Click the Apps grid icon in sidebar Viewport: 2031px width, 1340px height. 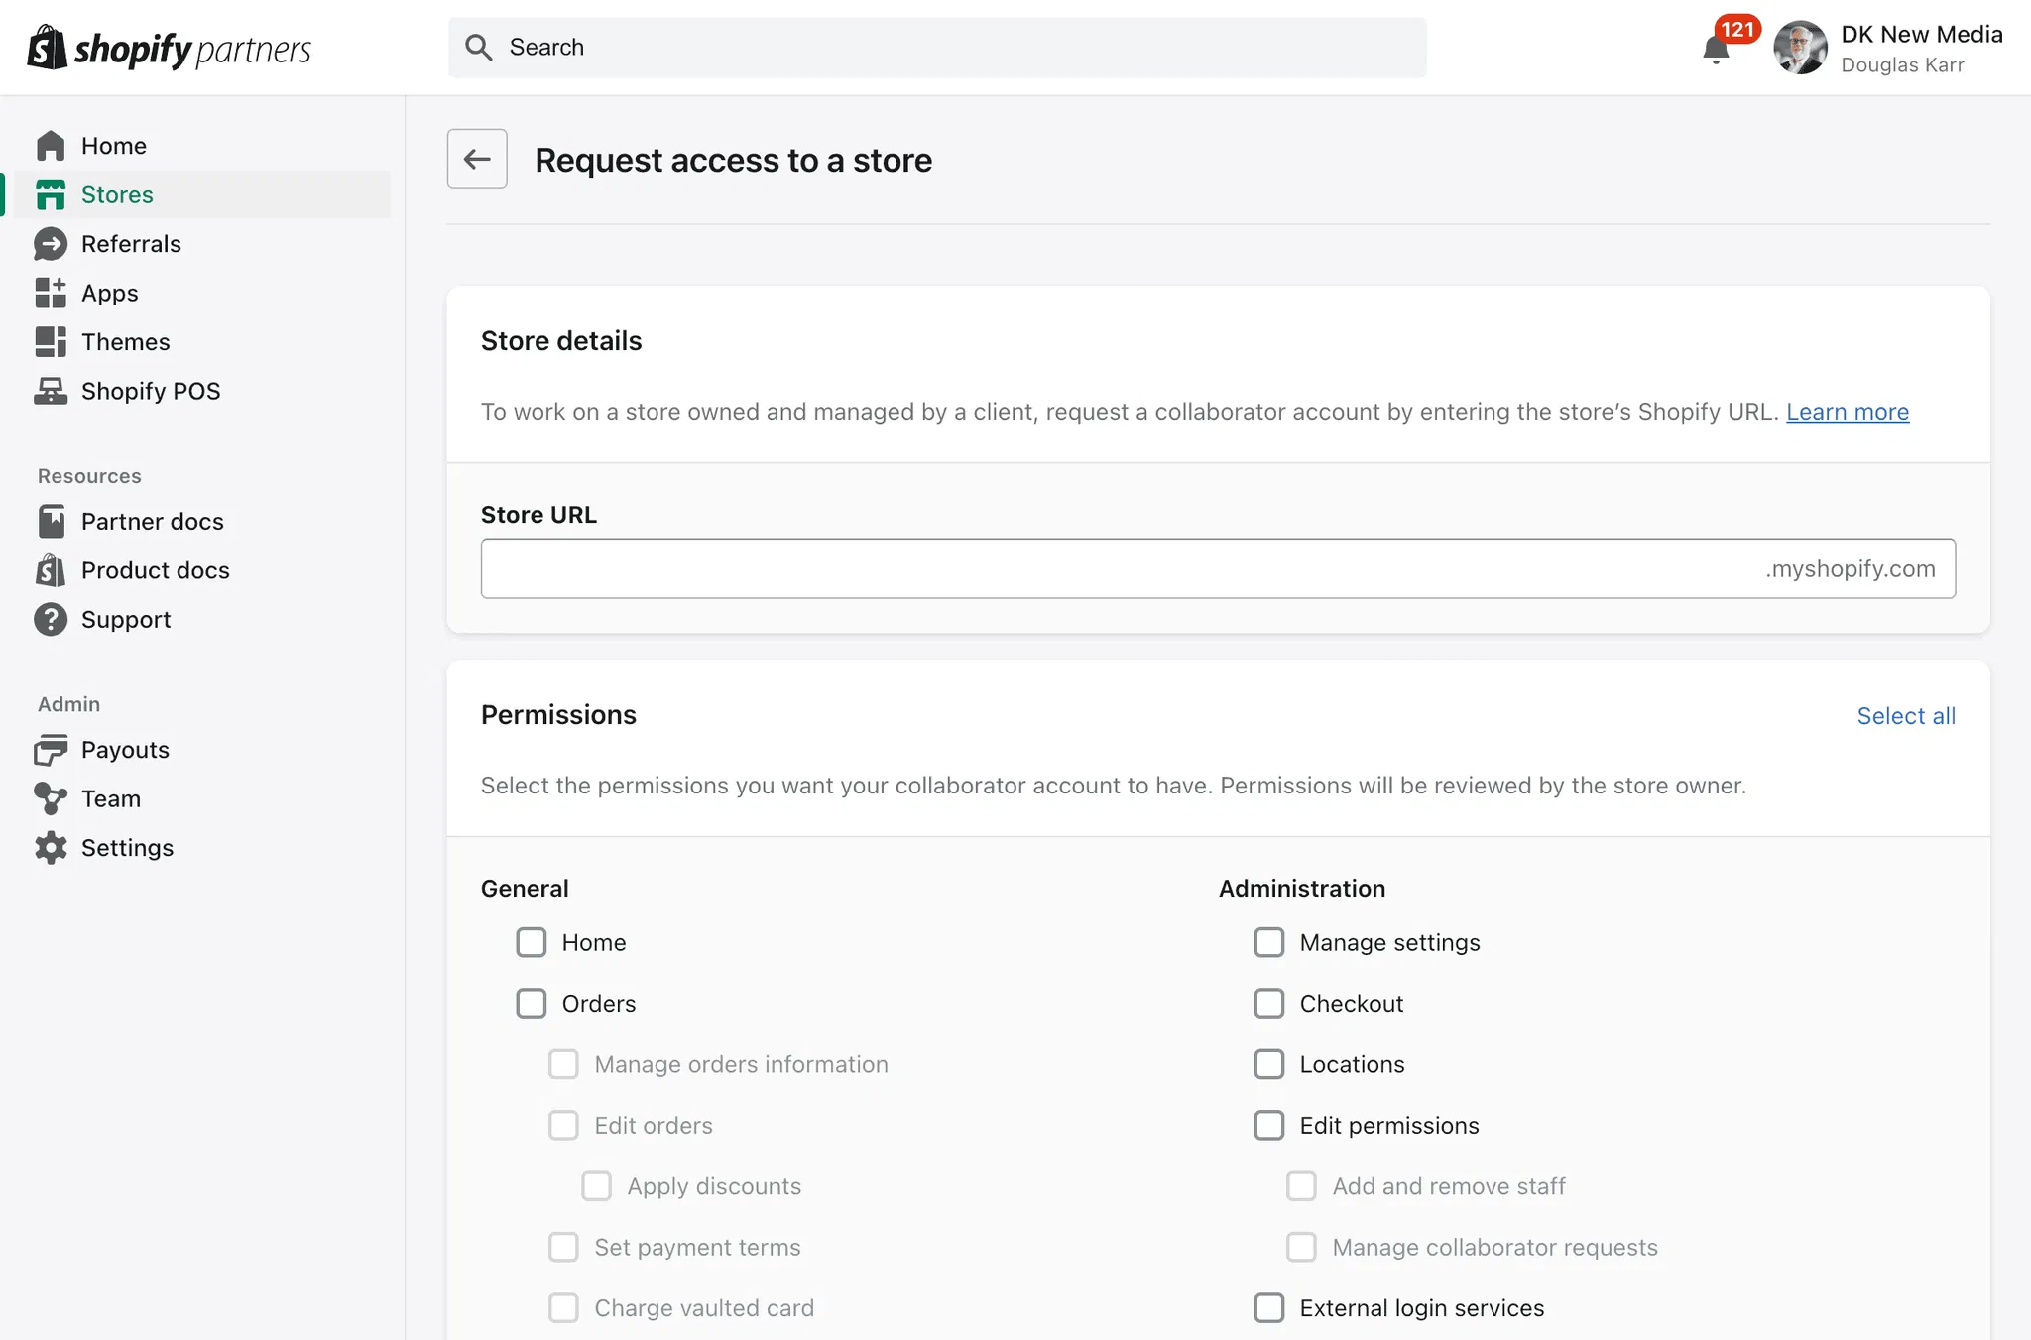(x=51, y=293)
